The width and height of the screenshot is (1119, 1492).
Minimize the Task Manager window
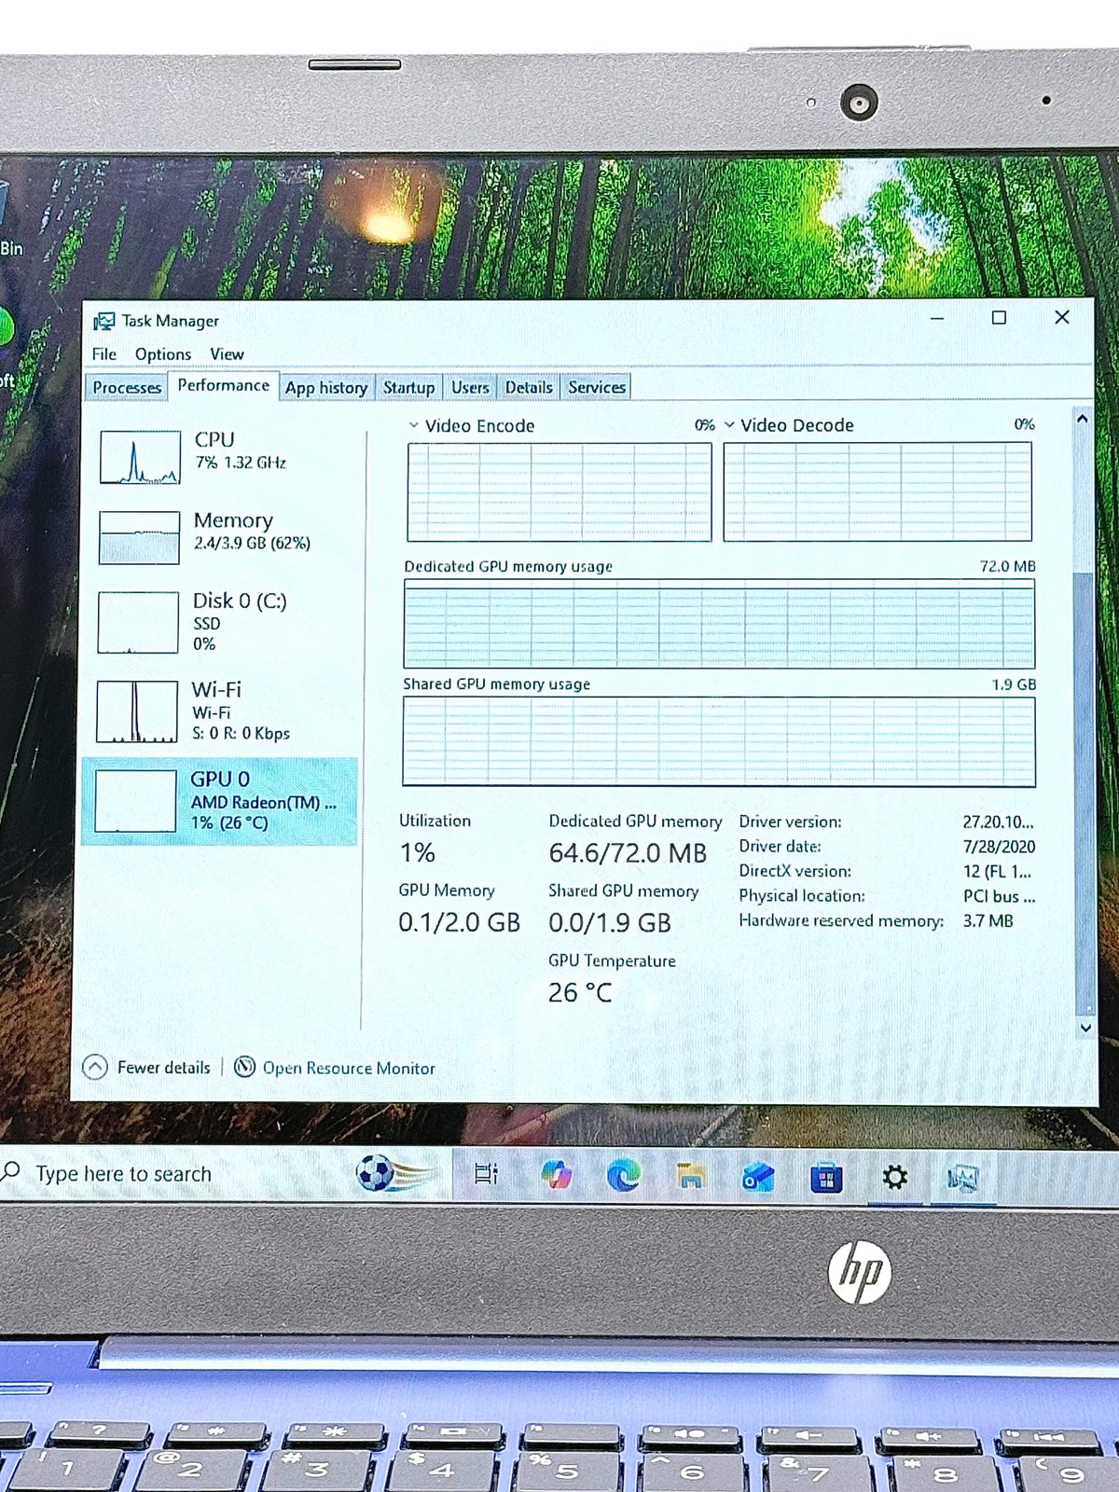[937, 318]
